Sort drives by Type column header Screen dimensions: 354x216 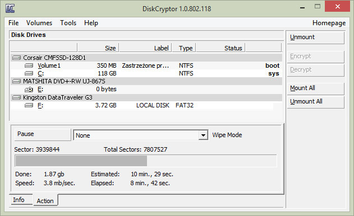point(184,48)
